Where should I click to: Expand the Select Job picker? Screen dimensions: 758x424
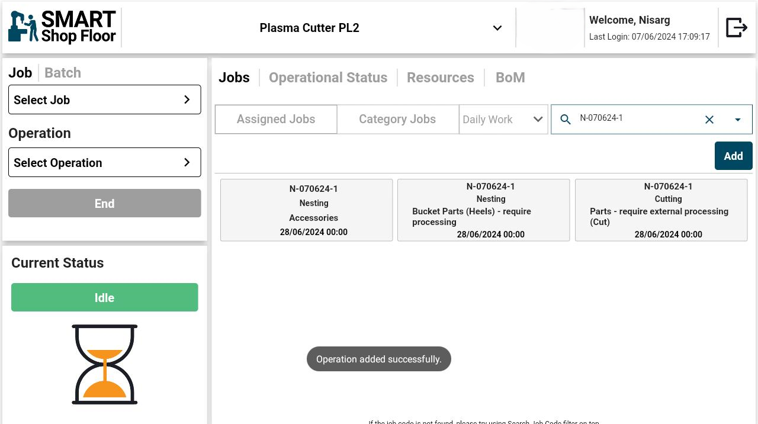coord(104,99)
